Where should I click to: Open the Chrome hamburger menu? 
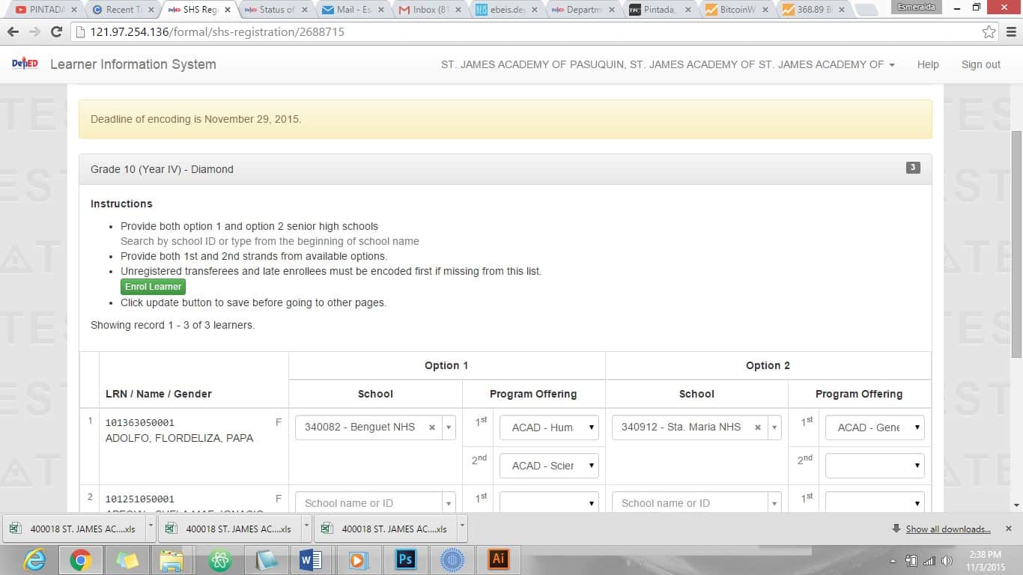pyautogui.click(x=1010, y=32)
